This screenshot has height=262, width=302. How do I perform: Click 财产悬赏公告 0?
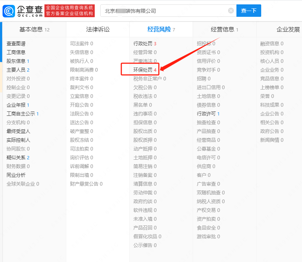(x=86, y=184)
